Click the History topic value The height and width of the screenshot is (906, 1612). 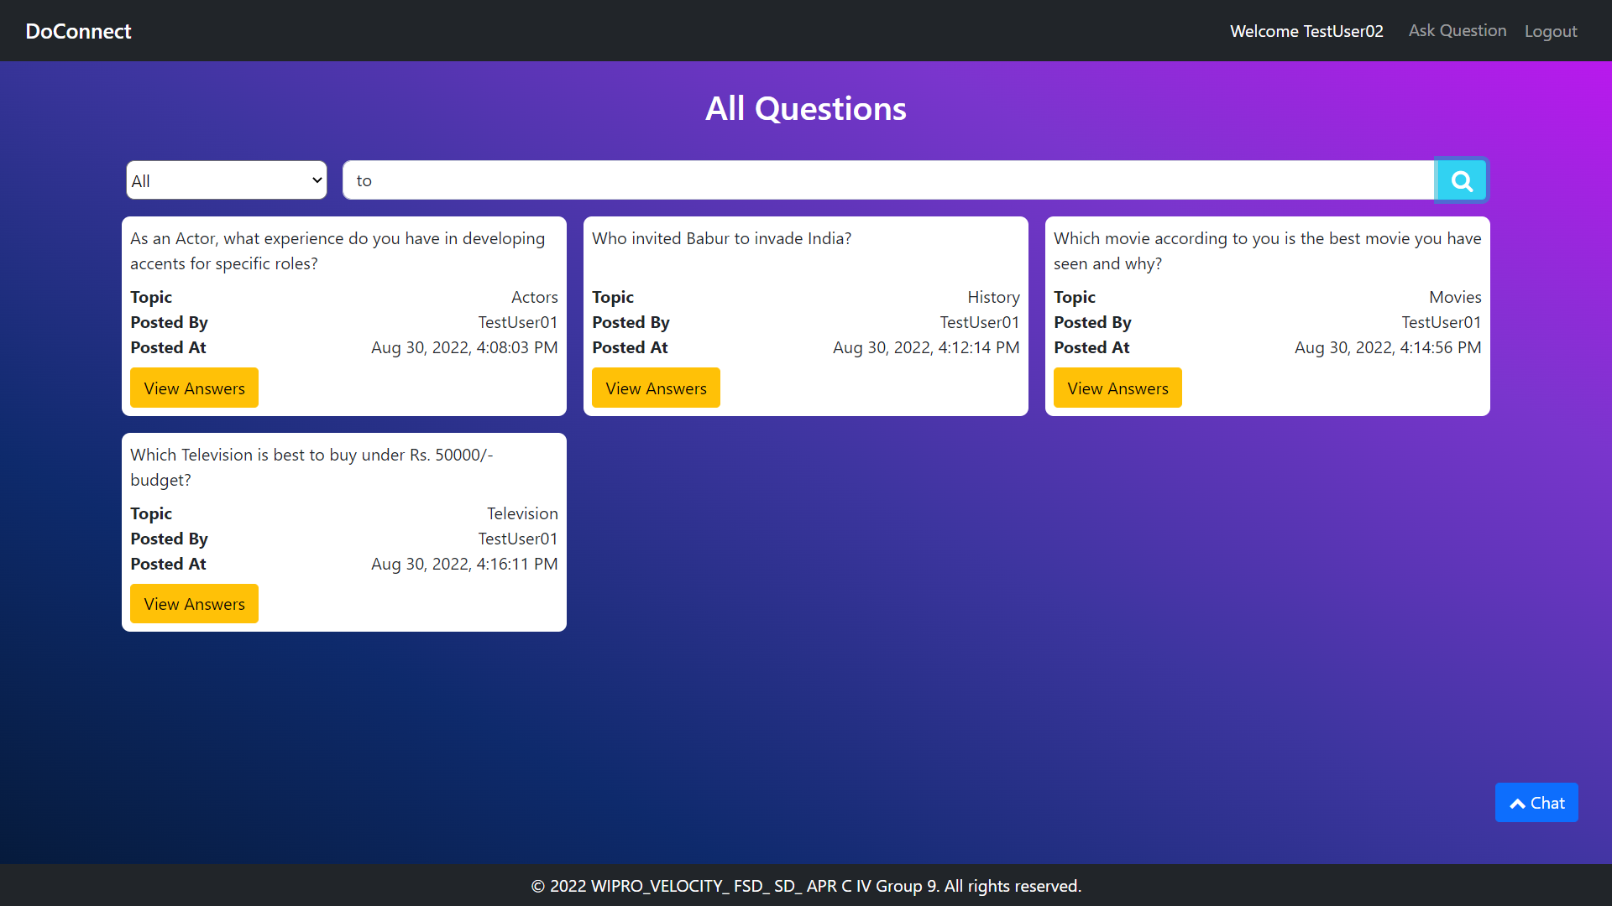[992, 297]
